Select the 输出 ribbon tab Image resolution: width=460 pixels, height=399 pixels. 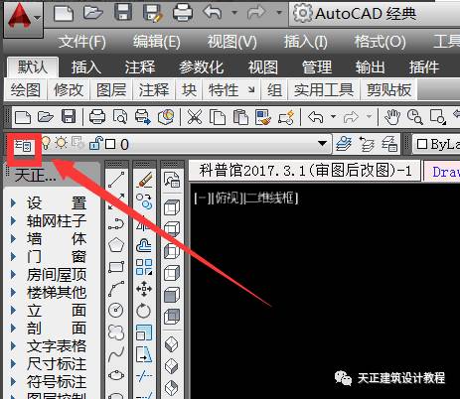(x=370, y=67)
